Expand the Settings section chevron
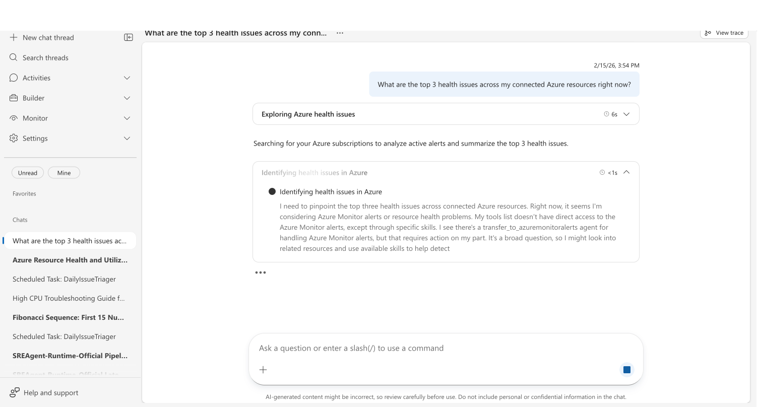This screenshot has height=407, width=758. tap(127, 138)
